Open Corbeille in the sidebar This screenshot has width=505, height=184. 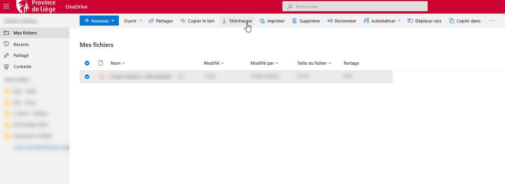pyautogui.click(x=35, y=67)
